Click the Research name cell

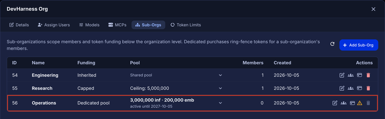point(42,88)
